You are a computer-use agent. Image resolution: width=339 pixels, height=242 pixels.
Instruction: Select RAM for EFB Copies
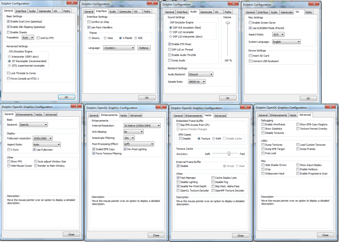coord(214,138)
